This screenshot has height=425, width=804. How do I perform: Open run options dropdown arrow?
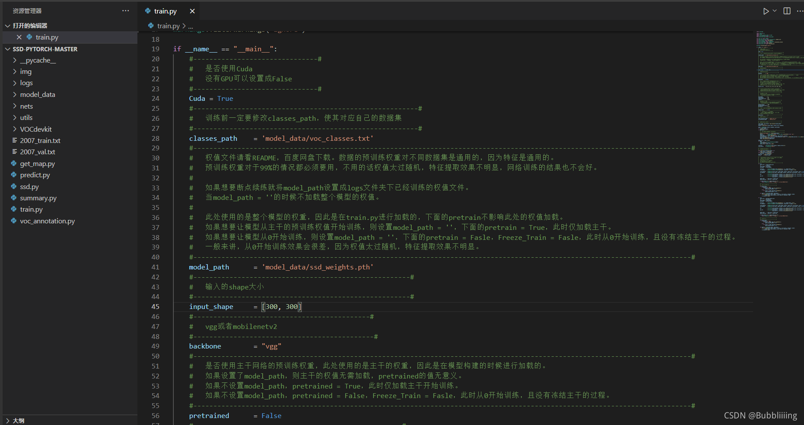(774, 11)
